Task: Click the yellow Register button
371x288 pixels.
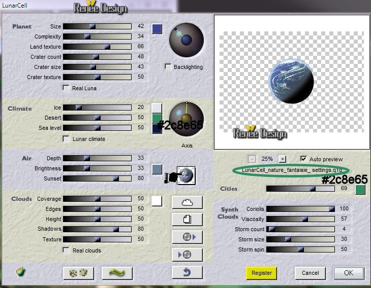Action: (x=261, y=273)
